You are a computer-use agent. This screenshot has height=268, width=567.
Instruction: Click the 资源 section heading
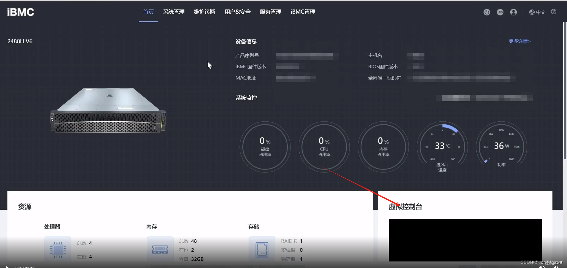(25, 207)
